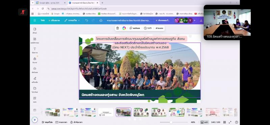This screenshot has width=270, height=125.
Task: Open the 46% zoom level menu
Action: [x=193, y=122]
